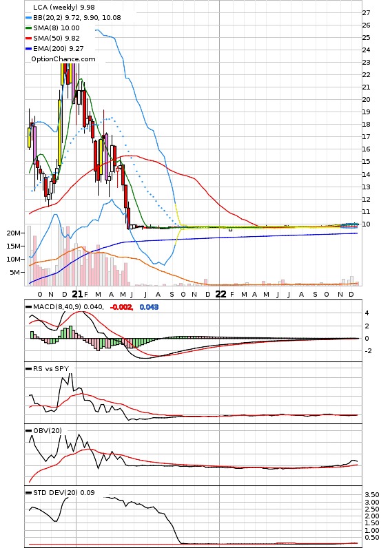Click the black MACD legend marker
This screenshot has width=390, height=548.
[29, 307]
